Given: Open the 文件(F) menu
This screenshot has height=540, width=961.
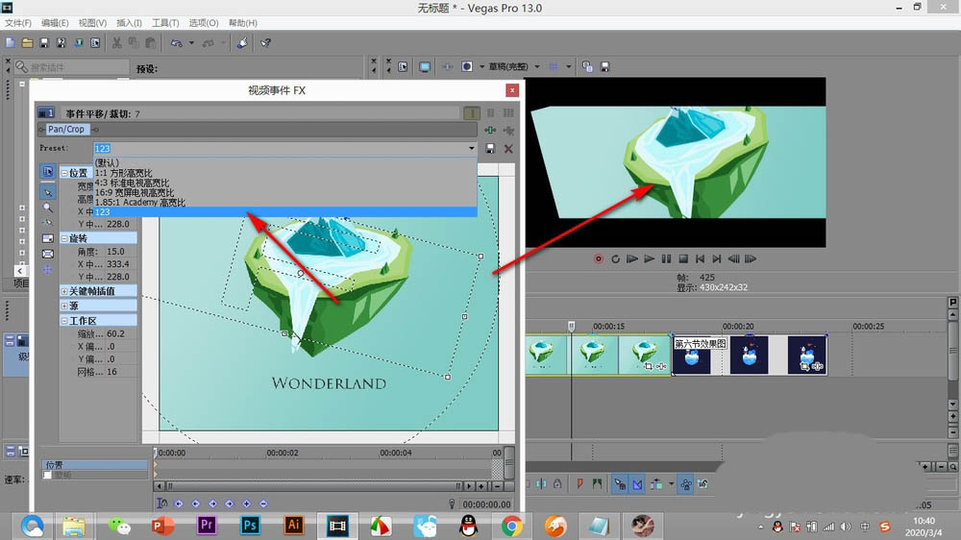Looking at the screenshot, I should tap(17, 23).
